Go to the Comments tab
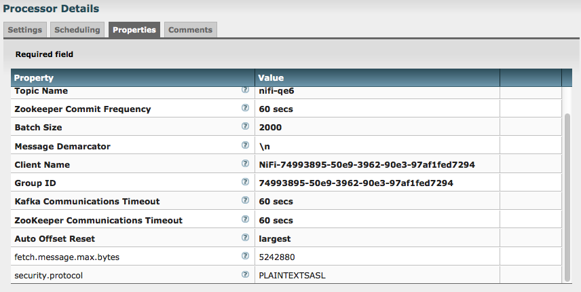581x292 pixels. tap(190, 30)
